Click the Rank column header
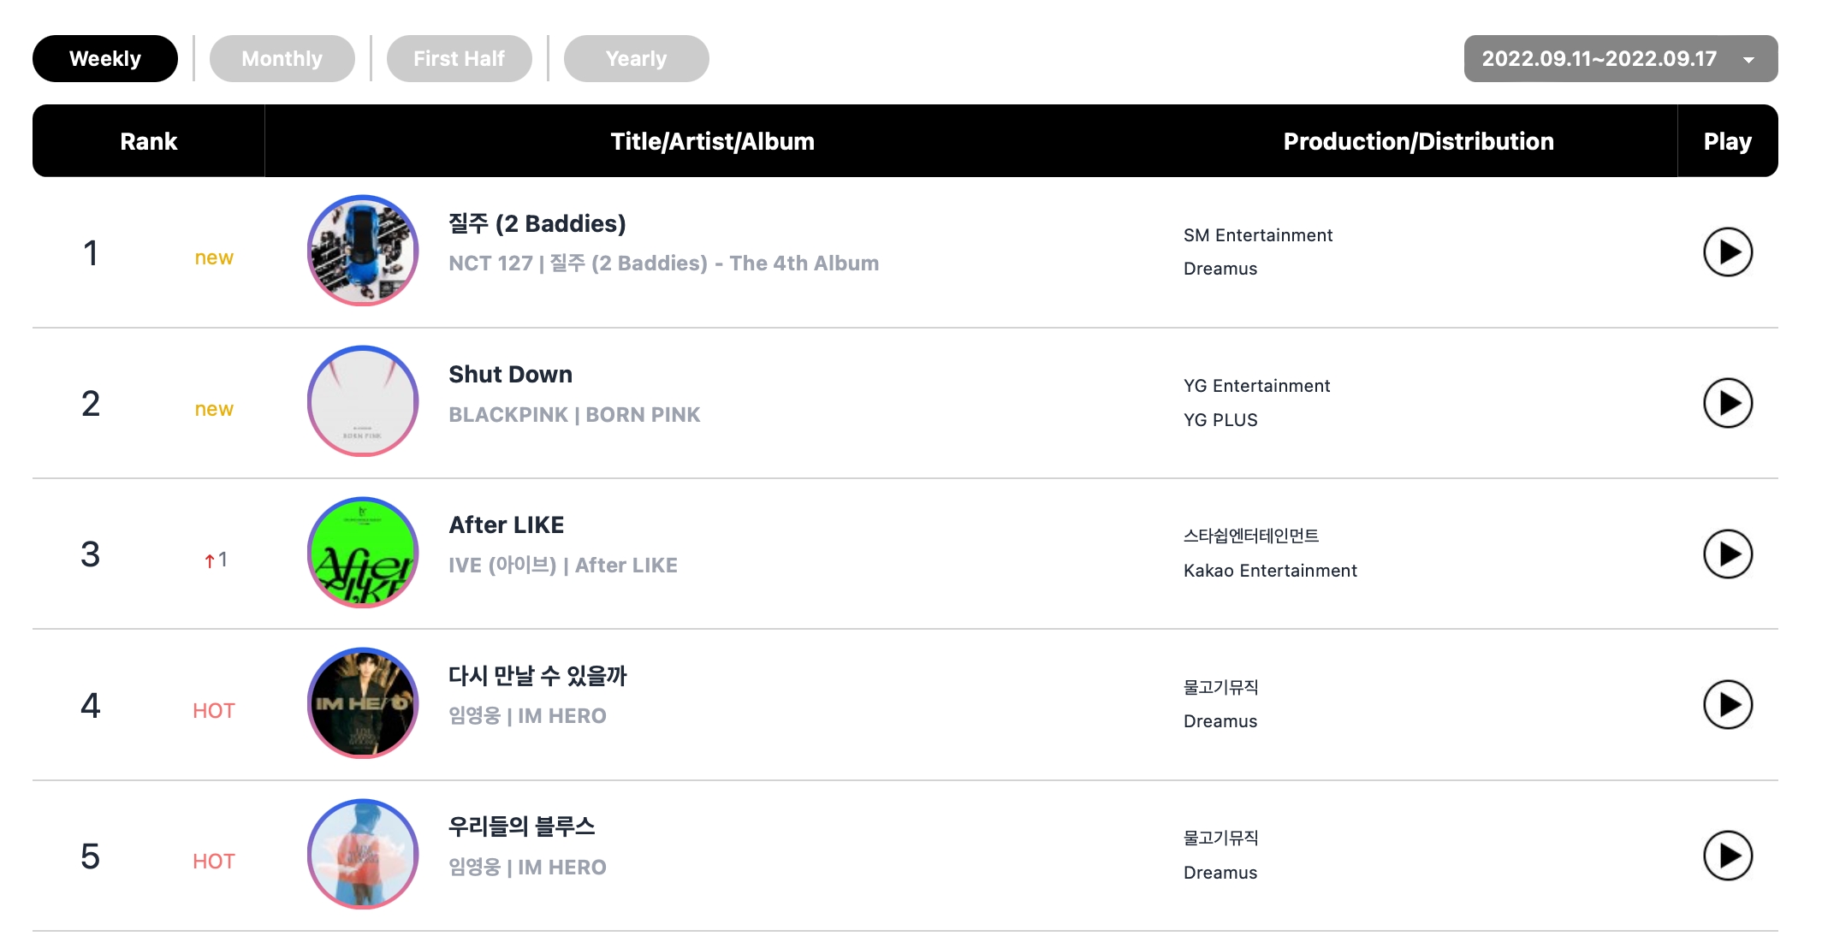The width and height of the screenshot is (1822, 942). 148,141
